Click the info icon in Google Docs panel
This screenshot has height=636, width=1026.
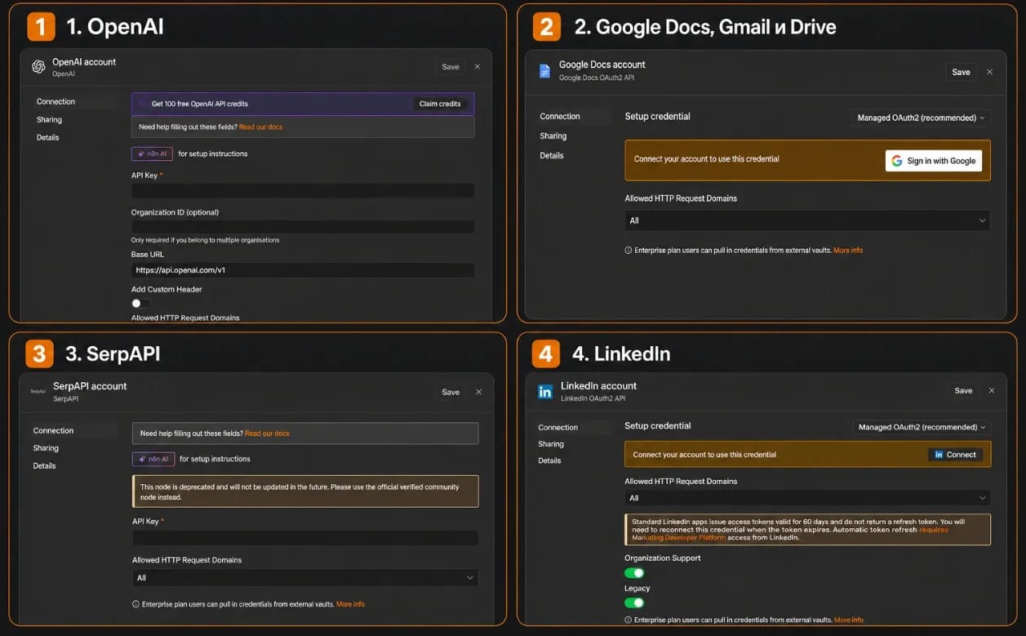point(628,251)
